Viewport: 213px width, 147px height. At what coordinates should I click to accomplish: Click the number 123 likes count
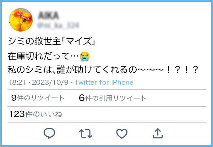coord(17,114)
